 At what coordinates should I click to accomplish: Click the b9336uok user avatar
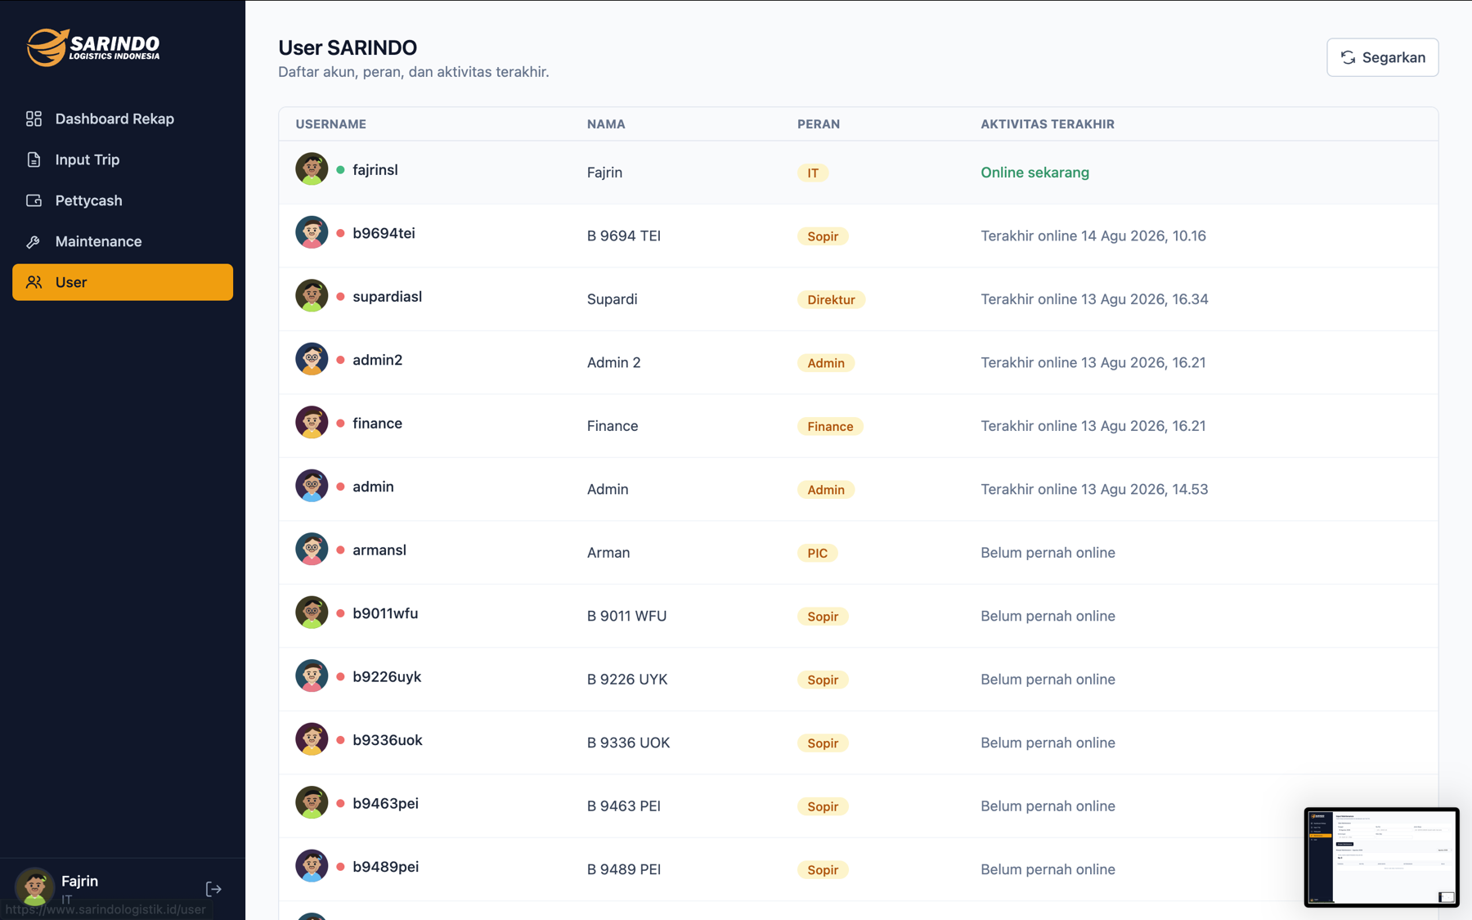coord(312,739)
